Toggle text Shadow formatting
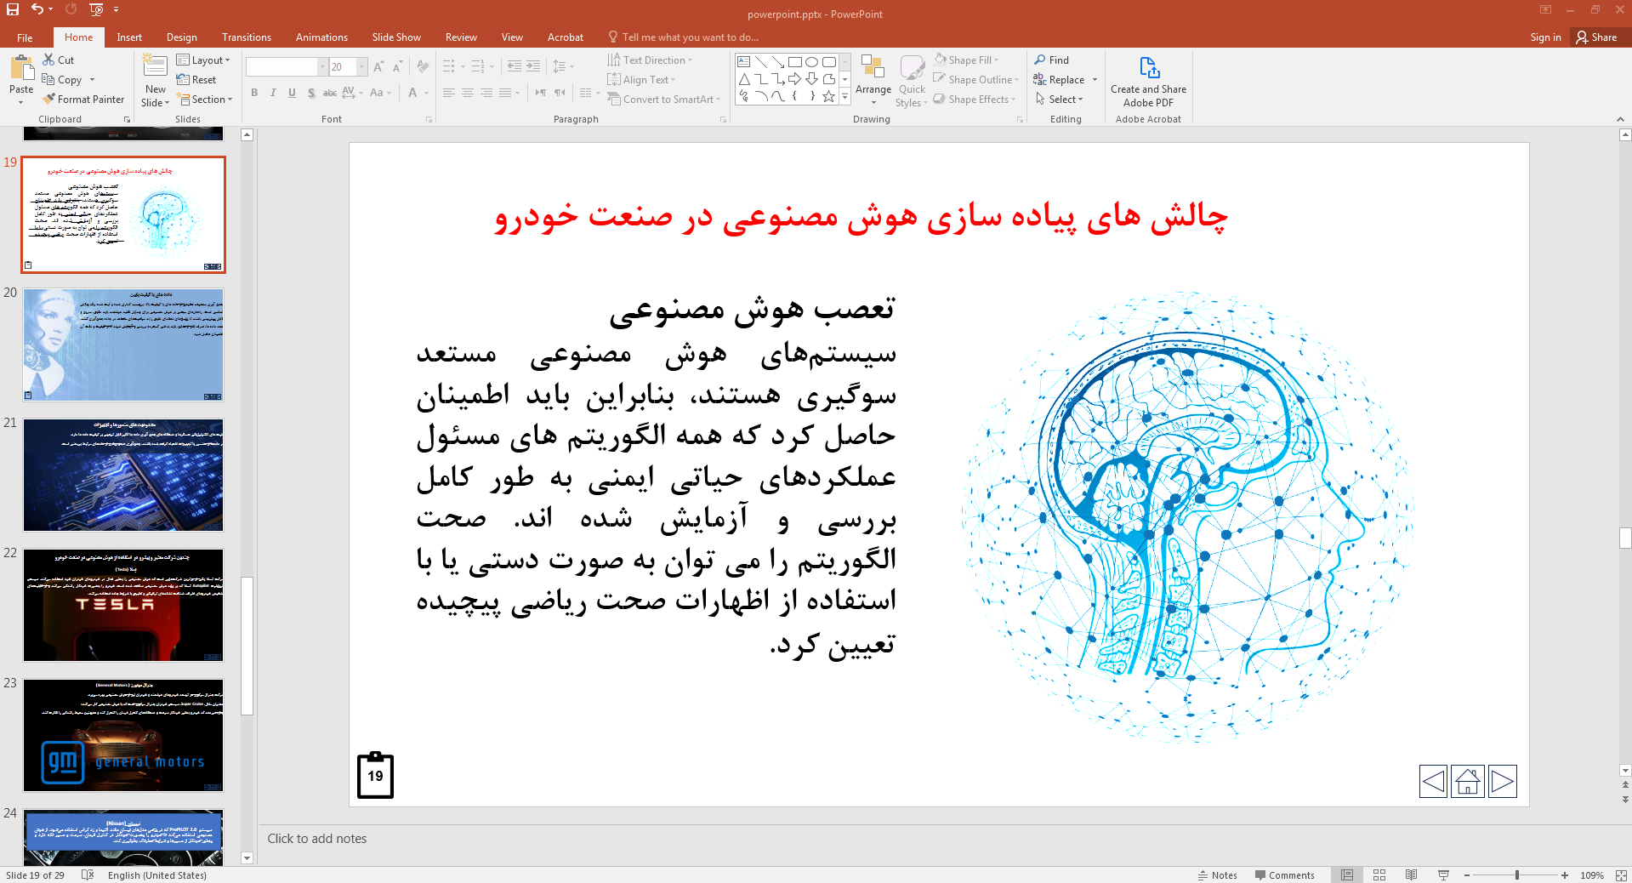This screenshot has height=883, width=1632. tap(311, 93)
